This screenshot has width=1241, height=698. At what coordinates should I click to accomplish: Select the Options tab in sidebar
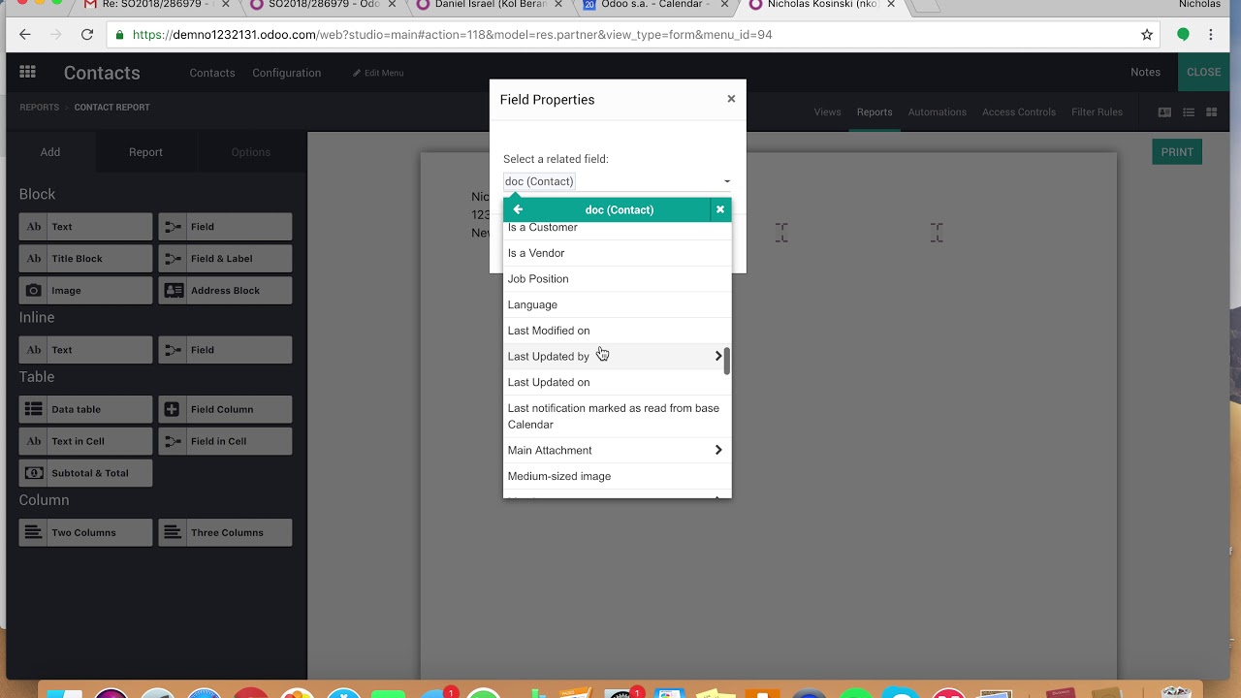tap(251, 152)
